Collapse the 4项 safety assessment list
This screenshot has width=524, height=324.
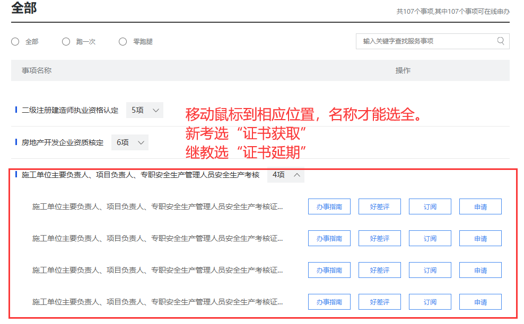point(286,175)
